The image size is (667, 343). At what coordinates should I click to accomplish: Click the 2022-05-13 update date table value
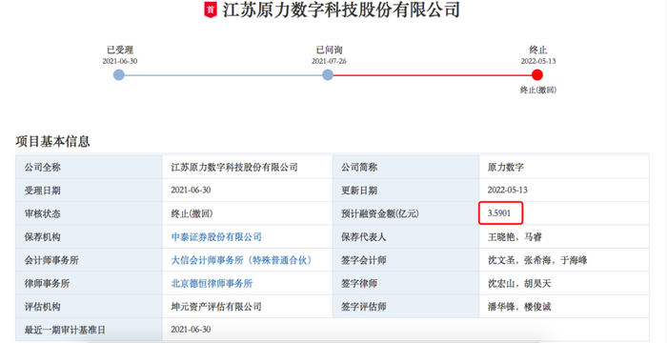508,191
